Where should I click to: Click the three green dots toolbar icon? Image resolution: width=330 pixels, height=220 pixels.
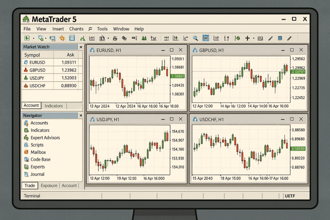click(167, 38)
